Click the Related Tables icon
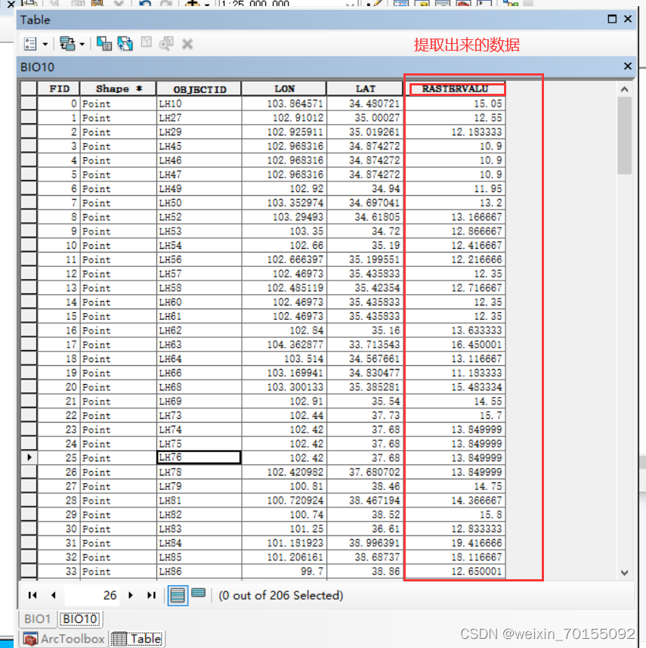The height and width of the screenshot is (648, 646). coord(66,43)
